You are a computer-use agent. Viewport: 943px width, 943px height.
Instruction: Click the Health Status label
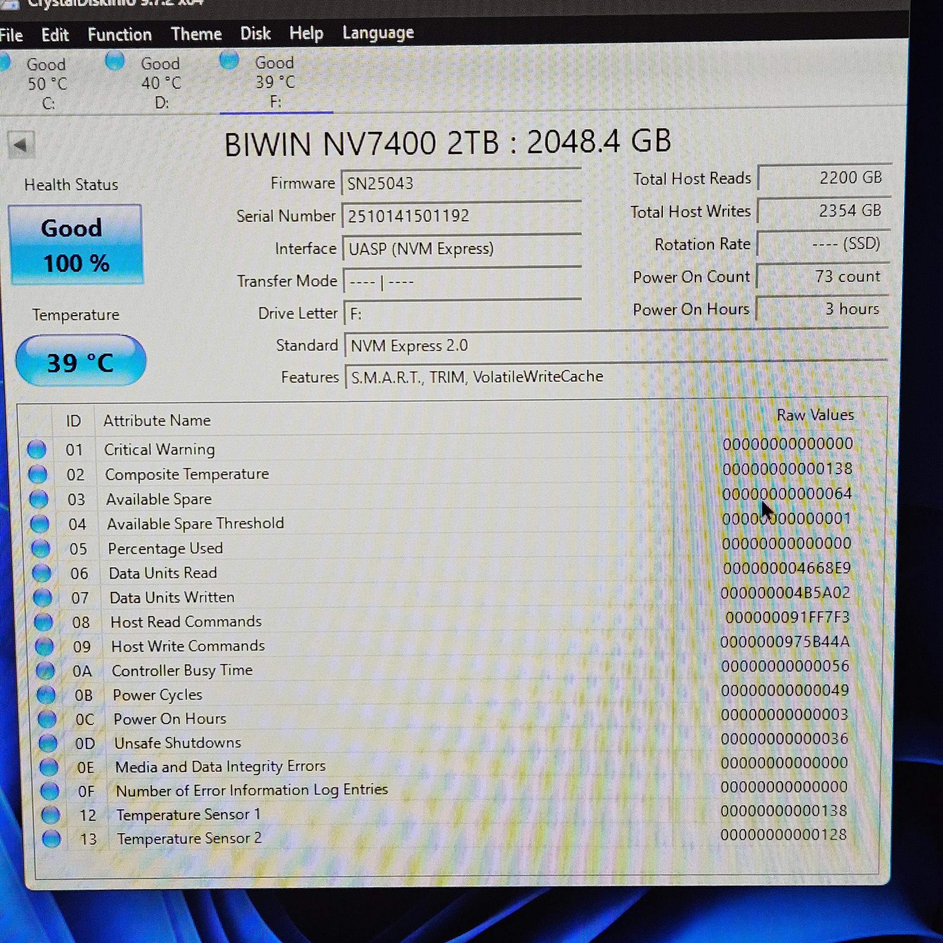point(71,185)
